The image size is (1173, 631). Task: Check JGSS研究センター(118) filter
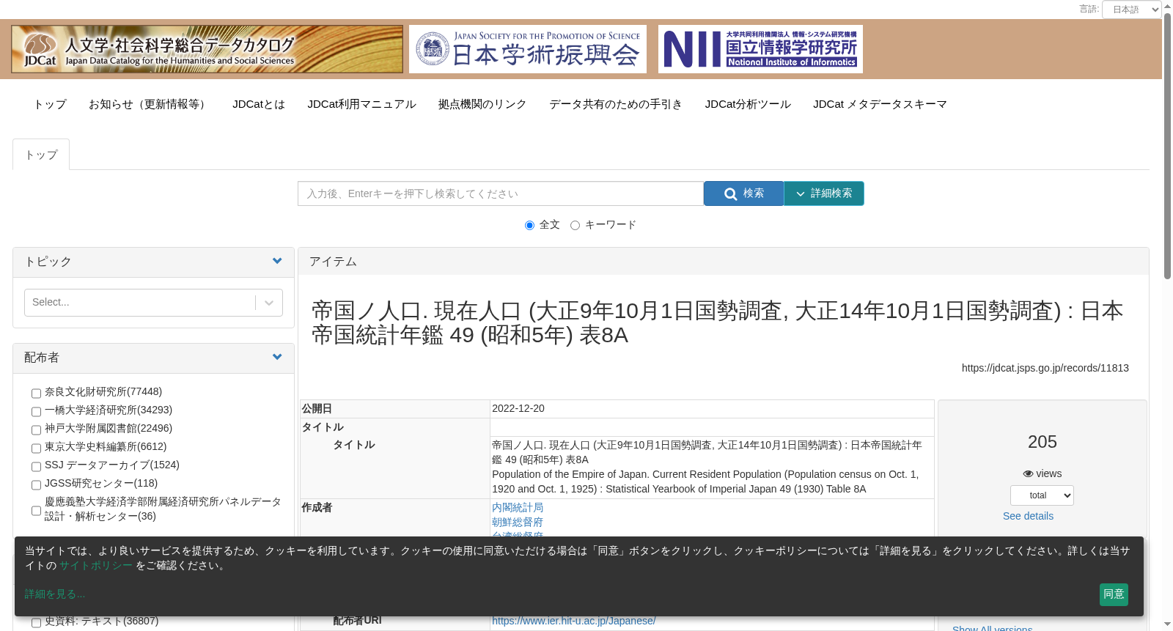(x=36, y=485)
